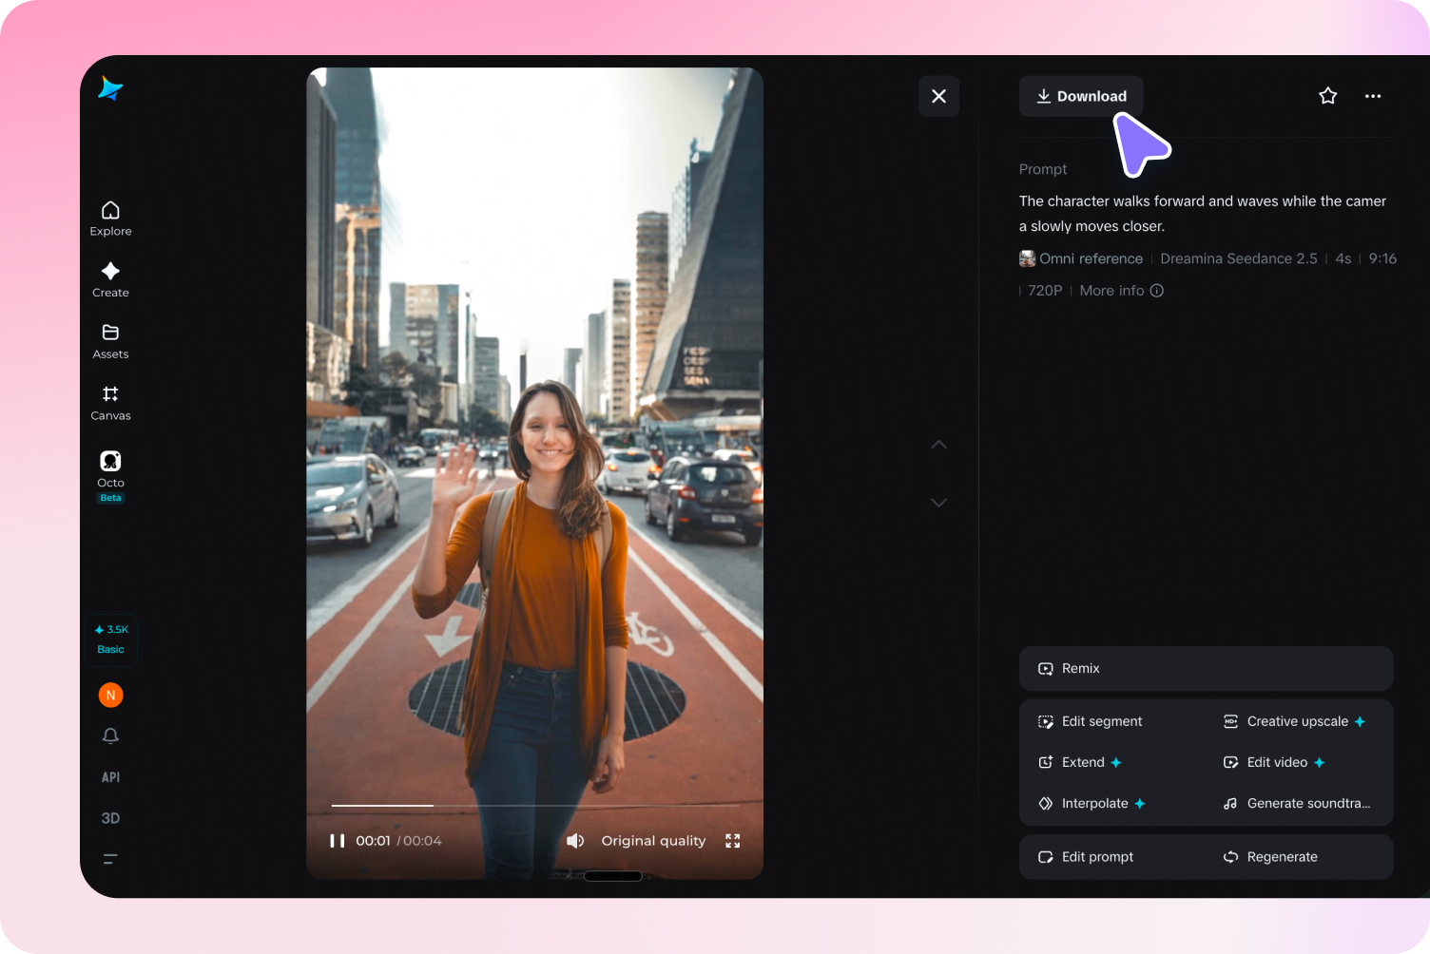The width and height of the screenshot is (1430, 954).
Task: Open the Create section
Action: click(110, 280)
